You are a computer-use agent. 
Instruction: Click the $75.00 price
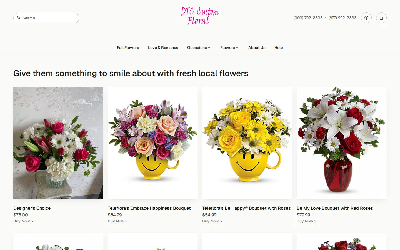pyautogui.click(x=21, y=215)
